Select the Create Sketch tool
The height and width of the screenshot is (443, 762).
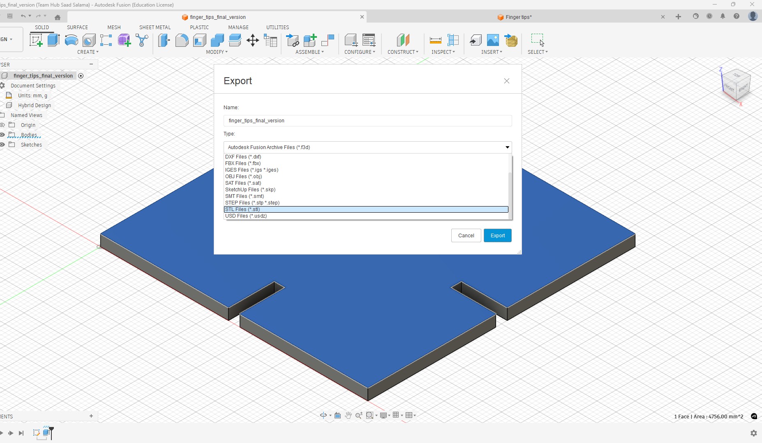point(36,40)
